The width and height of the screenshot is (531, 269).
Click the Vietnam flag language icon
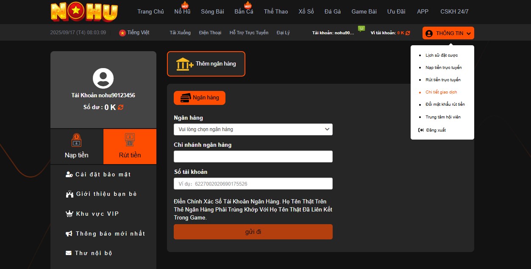[x=122, y=33]
